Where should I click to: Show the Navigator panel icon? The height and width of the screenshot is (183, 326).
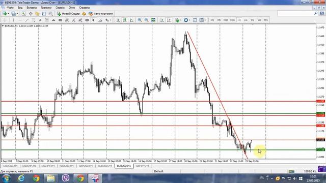pos(37,14)
